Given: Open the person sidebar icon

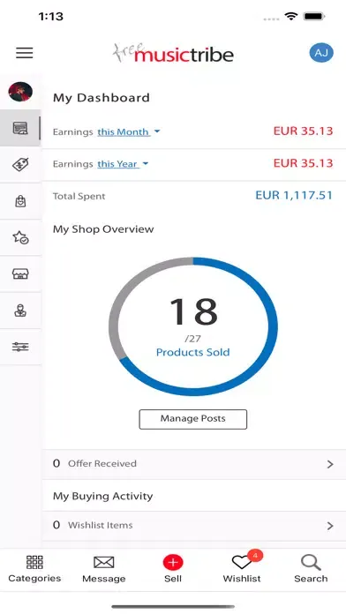Looking at the screenshot, I should pyautogui.click(x=20, y=311).
